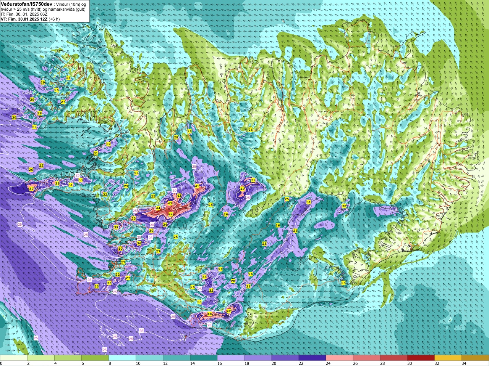Image resolution: width=489 pixels, height=366 pixels.
Task: Click the yellow gust label 40
Action: 120,249
